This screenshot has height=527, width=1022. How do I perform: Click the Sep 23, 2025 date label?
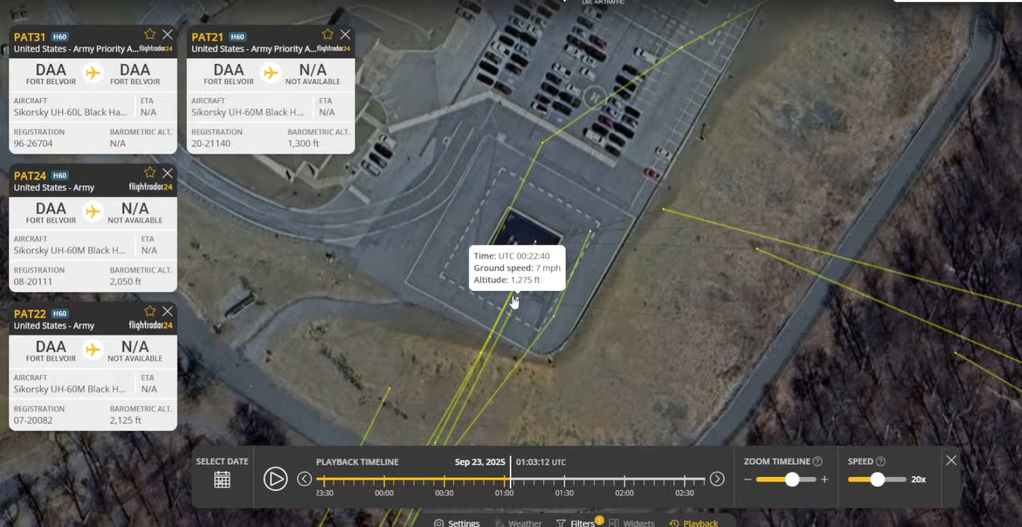point(480,462)
